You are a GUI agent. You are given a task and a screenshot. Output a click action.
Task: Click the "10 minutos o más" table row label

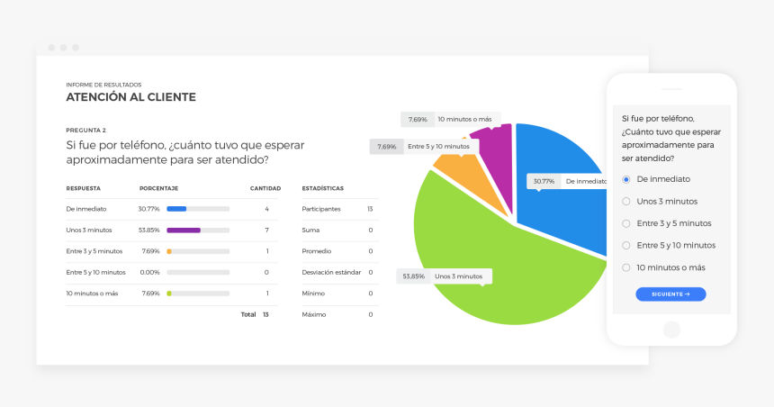pyautogui.click(x=92, y=294)
